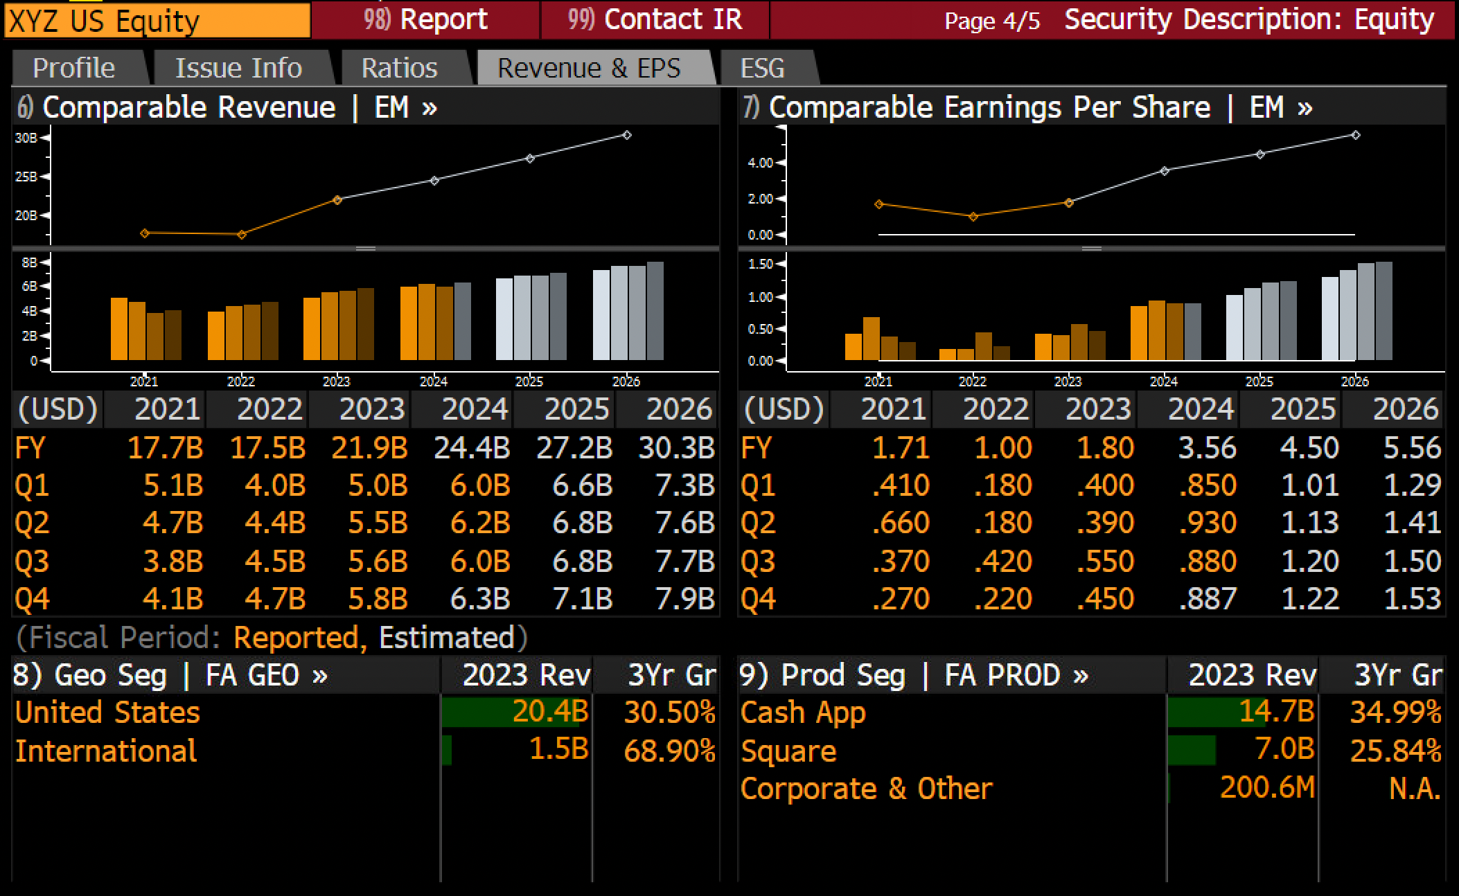Select the FY 2024 revenue estimate 24.4B
Image resolution: width=1459 pixels, height=896 pixels.
pyautogui.click(x=472, y=448)
